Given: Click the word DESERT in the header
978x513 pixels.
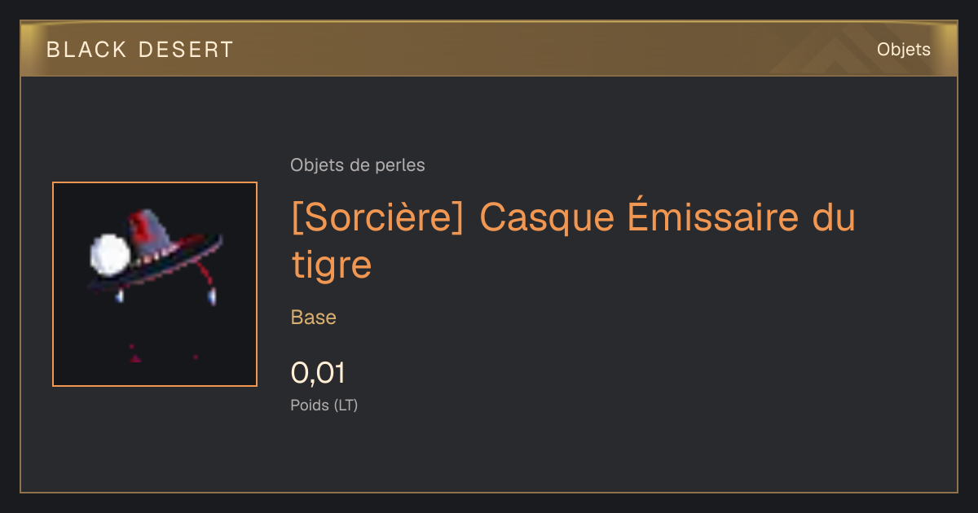Looking at the screenshot, I should (x=187, y=50).
